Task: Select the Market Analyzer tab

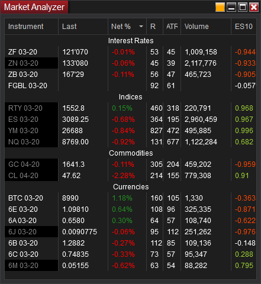Action: point(34,7)
